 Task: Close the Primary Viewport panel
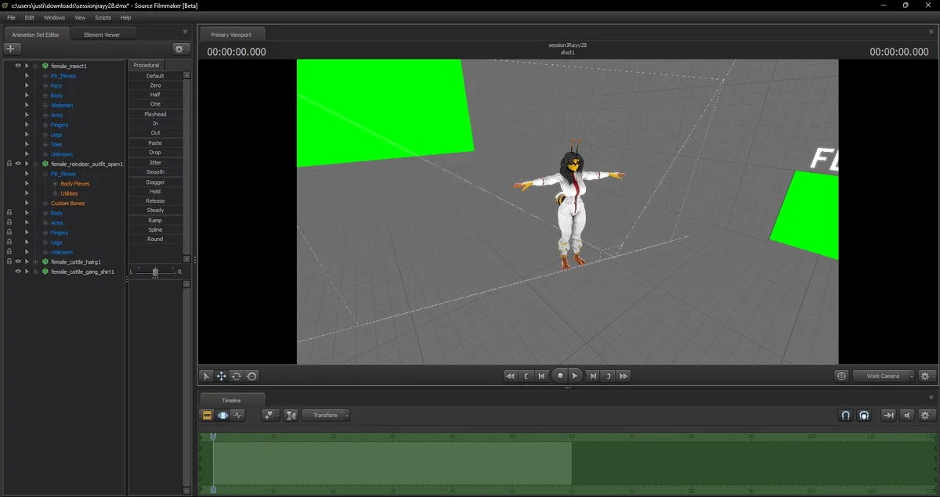click(x=931, y=32)
